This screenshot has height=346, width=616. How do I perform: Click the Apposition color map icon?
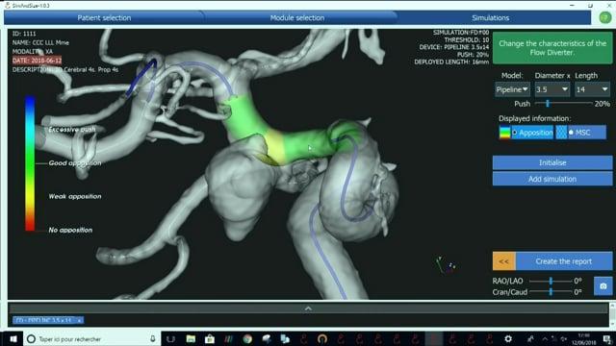coord(504,133)
